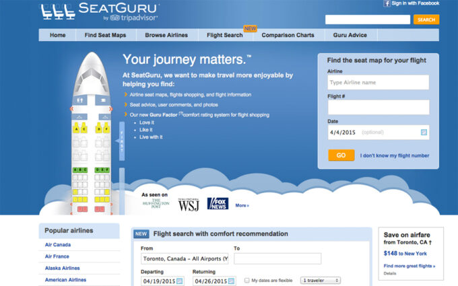Open Alaska Airlines link

click(x=62, y=268)
